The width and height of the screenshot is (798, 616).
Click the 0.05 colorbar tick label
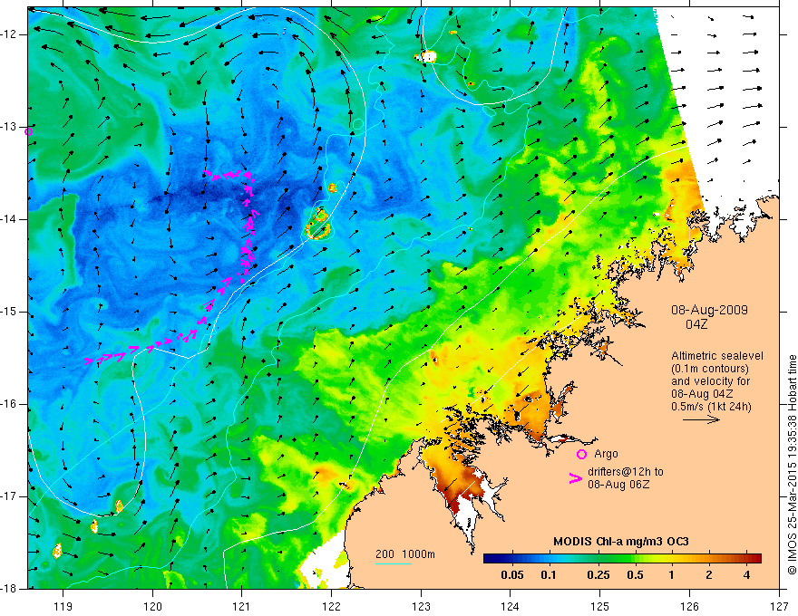tap(512, 575)
